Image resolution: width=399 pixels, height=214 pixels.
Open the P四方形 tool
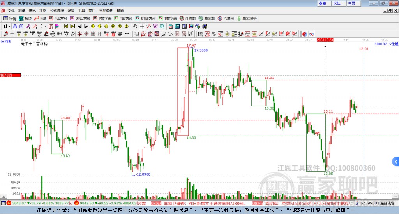coord(58,19)
